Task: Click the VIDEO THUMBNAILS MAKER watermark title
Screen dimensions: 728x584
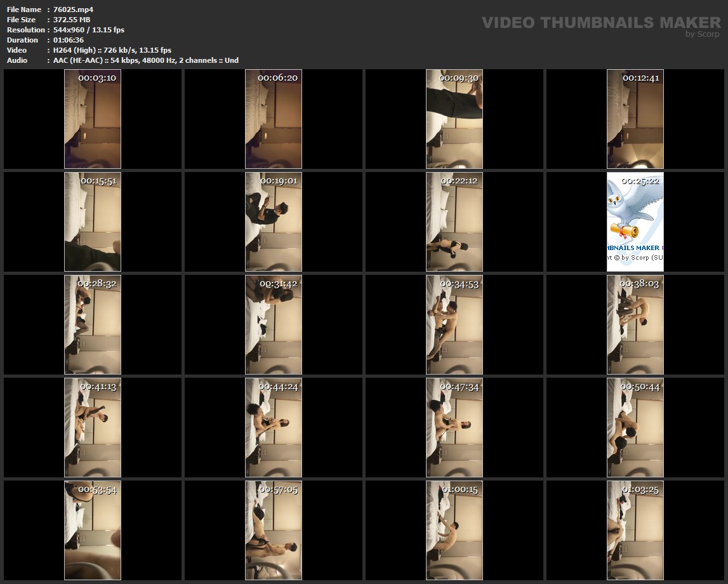Action: [600, 23]
